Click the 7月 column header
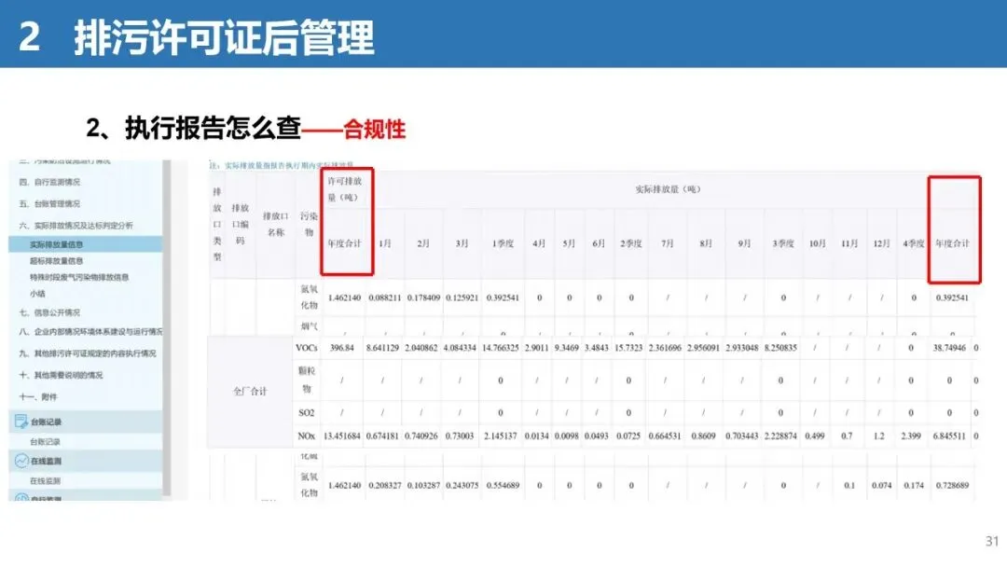The height and width of the screenshot is (567, 1007). (x=668, y=243)
